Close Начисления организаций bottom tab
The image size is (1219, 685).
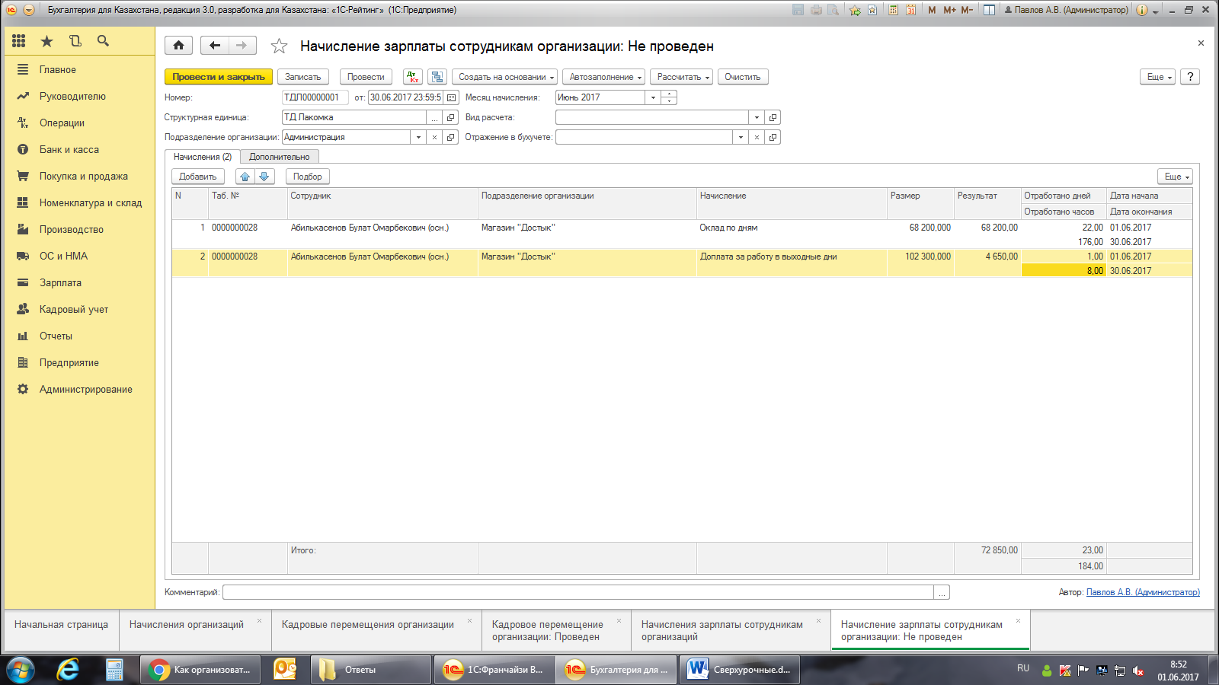click(259, 621)
